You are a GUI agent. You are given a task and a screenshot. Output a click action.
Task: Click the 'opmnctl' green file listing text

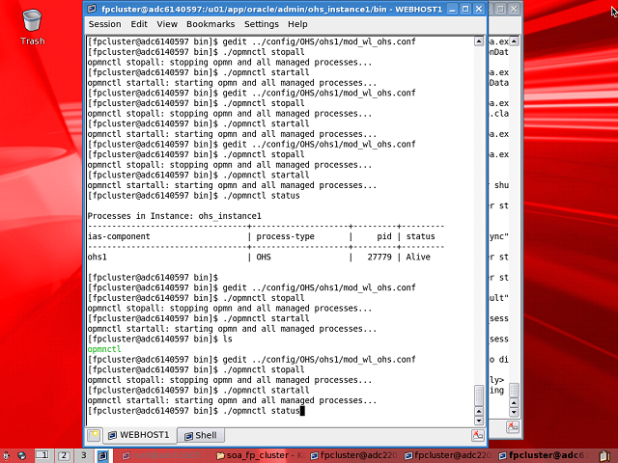(x=104, y=349)
